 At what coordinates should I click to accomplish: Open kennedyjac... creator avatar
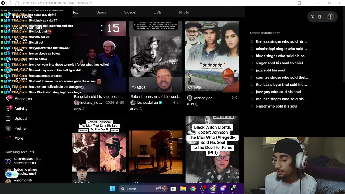click(x=189, y=98)
